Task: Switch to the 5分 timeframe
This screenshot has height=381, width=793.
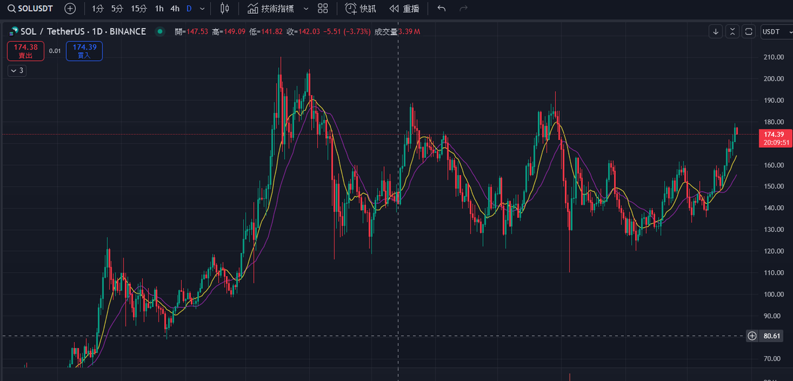Action: [x=117, y=9]
